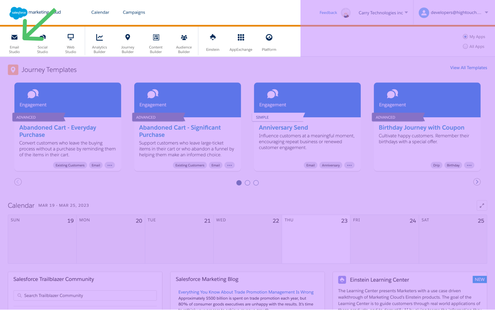The image size is (495, 310).
Task: Click Existing Customers tag on Everyday Purchase card
Action: point(70,165)
